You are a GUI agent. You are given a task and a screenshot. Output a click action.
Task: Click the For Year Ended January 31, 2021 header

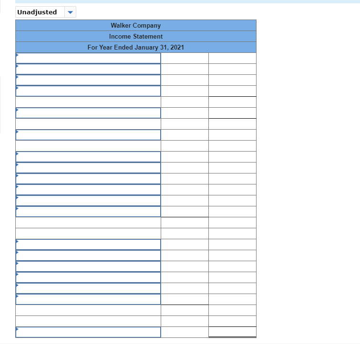[136, 47]
